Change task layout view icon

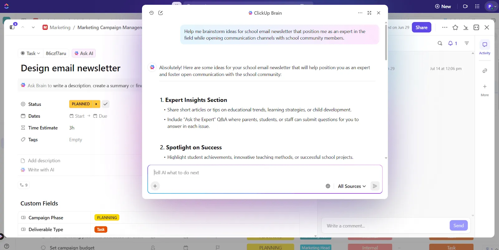point(476,27)
